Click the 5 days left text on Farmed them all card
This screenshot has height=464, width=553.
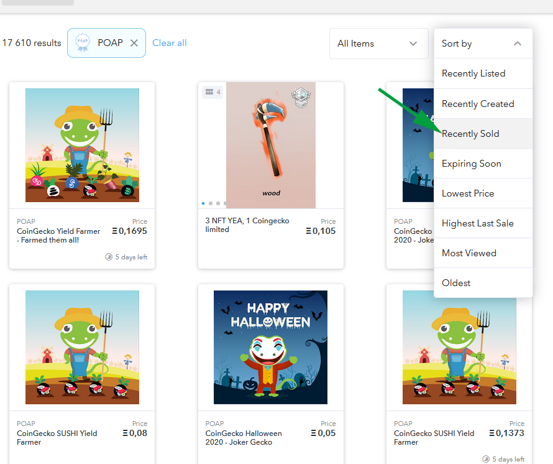pos(131,257)
